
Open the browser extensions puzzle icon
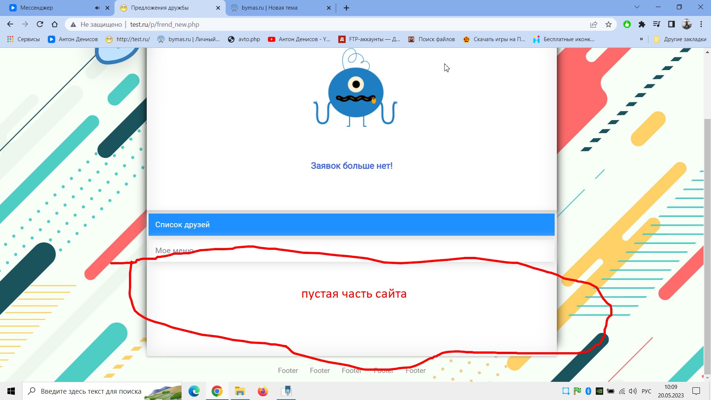click(x=642, y=24)
